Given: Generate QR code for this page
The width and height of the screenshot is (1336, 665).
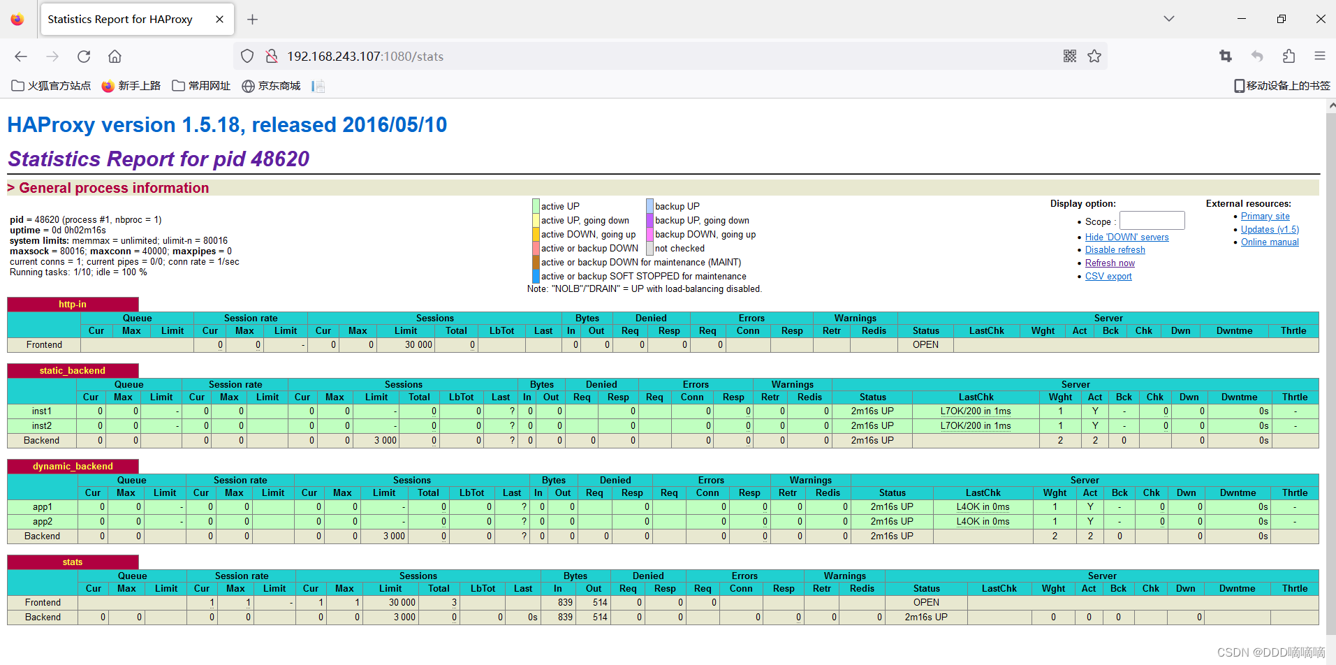Looking at the screenshot, I should tap(1069, 57).
